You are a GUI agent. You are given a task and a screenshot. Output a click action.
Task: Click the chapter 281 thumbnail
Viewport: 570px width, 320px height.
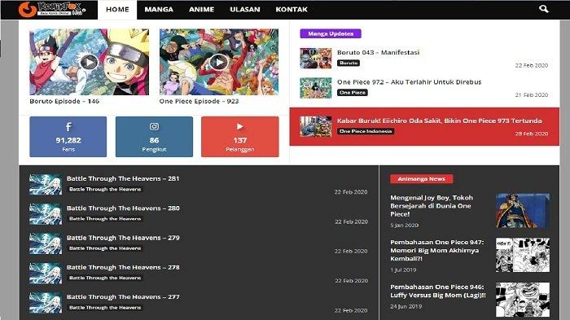(x=46, y=184)
